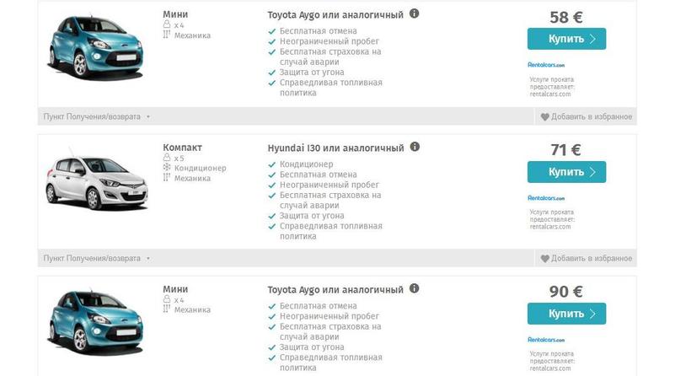Open the first Toyota Aygo или аналогичный title

click(335, 15)
